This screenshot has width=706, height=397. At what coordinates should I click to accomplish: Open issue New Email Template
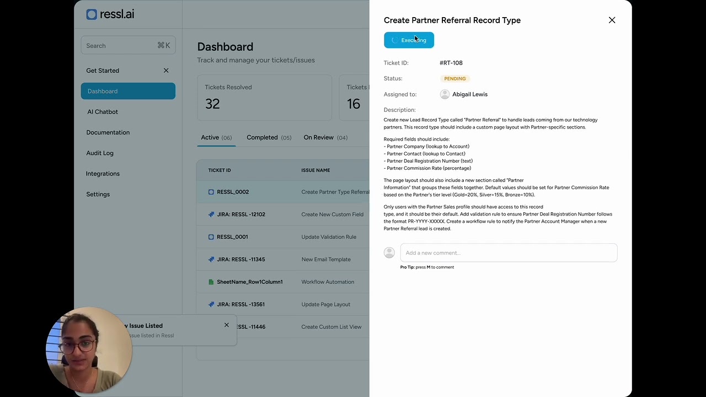point(326,259)
